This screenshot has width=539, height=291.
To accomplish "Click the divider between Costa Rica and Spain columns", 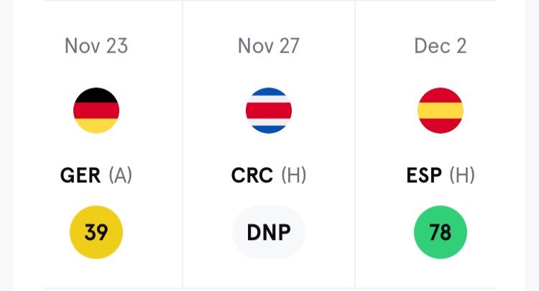I will (355, 144).
